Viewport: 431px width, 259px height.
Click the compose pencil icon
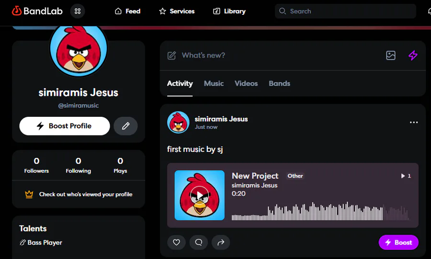(x=171, y=56)
